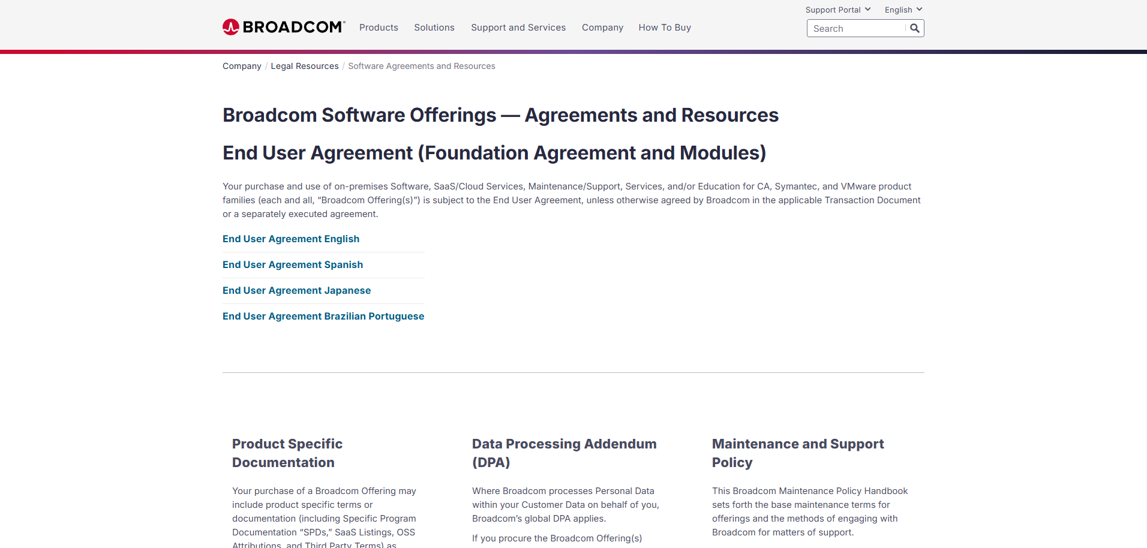Open End User Agreement Japanese link

click(296, 290)
